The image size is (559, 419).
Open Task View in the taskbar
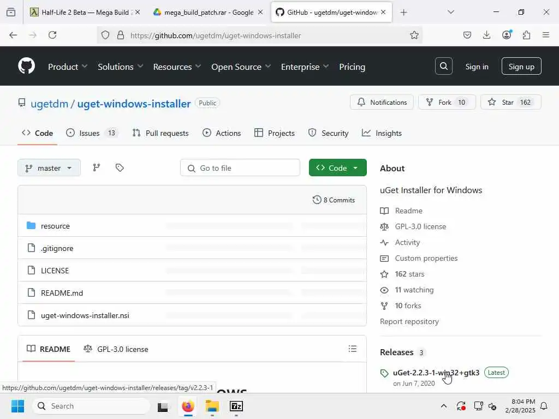pyautogui.click(x=163, y=406)
